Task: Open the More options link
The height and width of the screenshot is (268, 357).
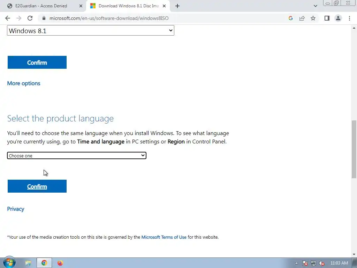Action: pos(24,83)
